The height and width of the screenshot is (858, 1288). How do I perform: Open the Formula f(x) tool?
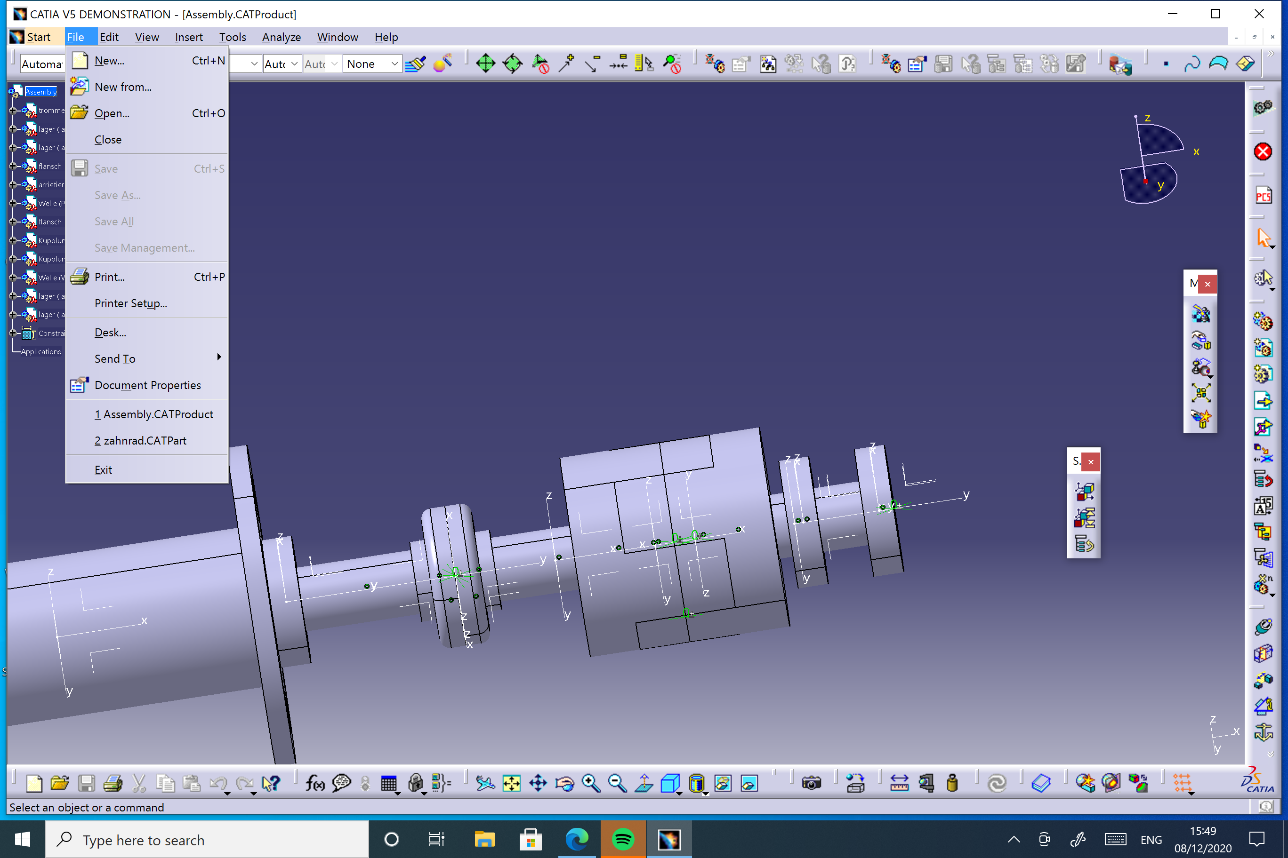click(x=315, y=784)
